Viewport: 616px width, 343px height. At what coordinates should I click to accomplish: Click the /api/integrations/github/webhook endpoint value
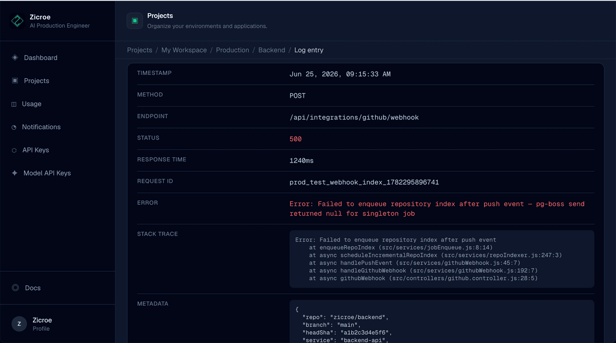tap(354, 117)
